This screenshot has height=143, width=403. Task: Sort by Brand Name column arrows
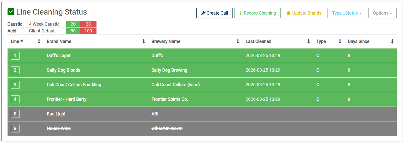click(x=144, y=42)
